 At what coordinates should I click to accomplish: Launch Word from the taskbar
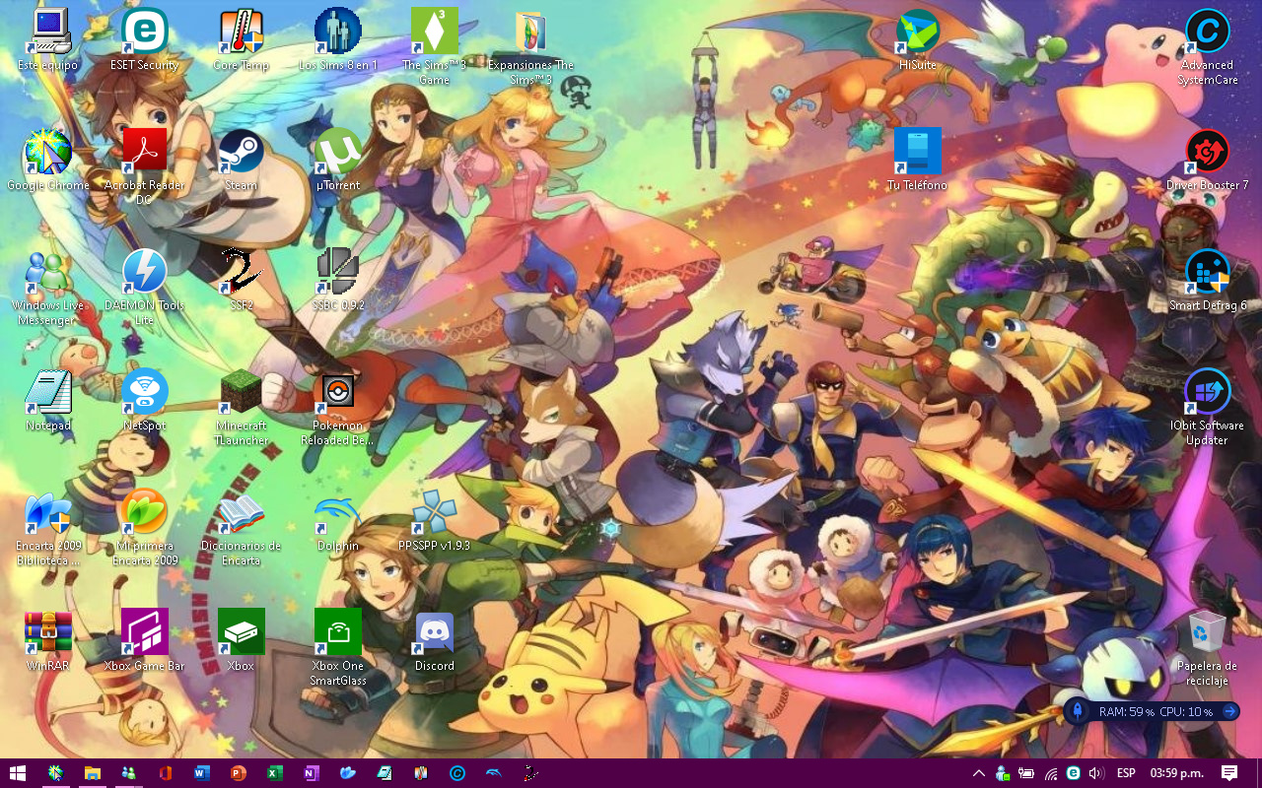tap(202, 773)
